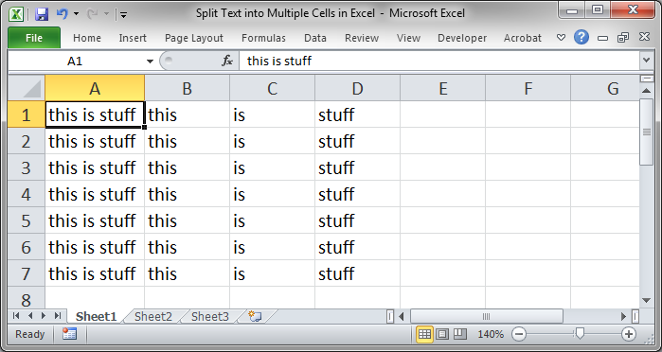Select column E header
This screenshot has width=662, height=352.
(443, 88)
